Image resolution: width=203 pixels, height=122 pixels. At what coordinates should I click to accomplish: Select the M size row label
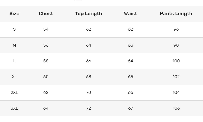[x=14, y=45]
